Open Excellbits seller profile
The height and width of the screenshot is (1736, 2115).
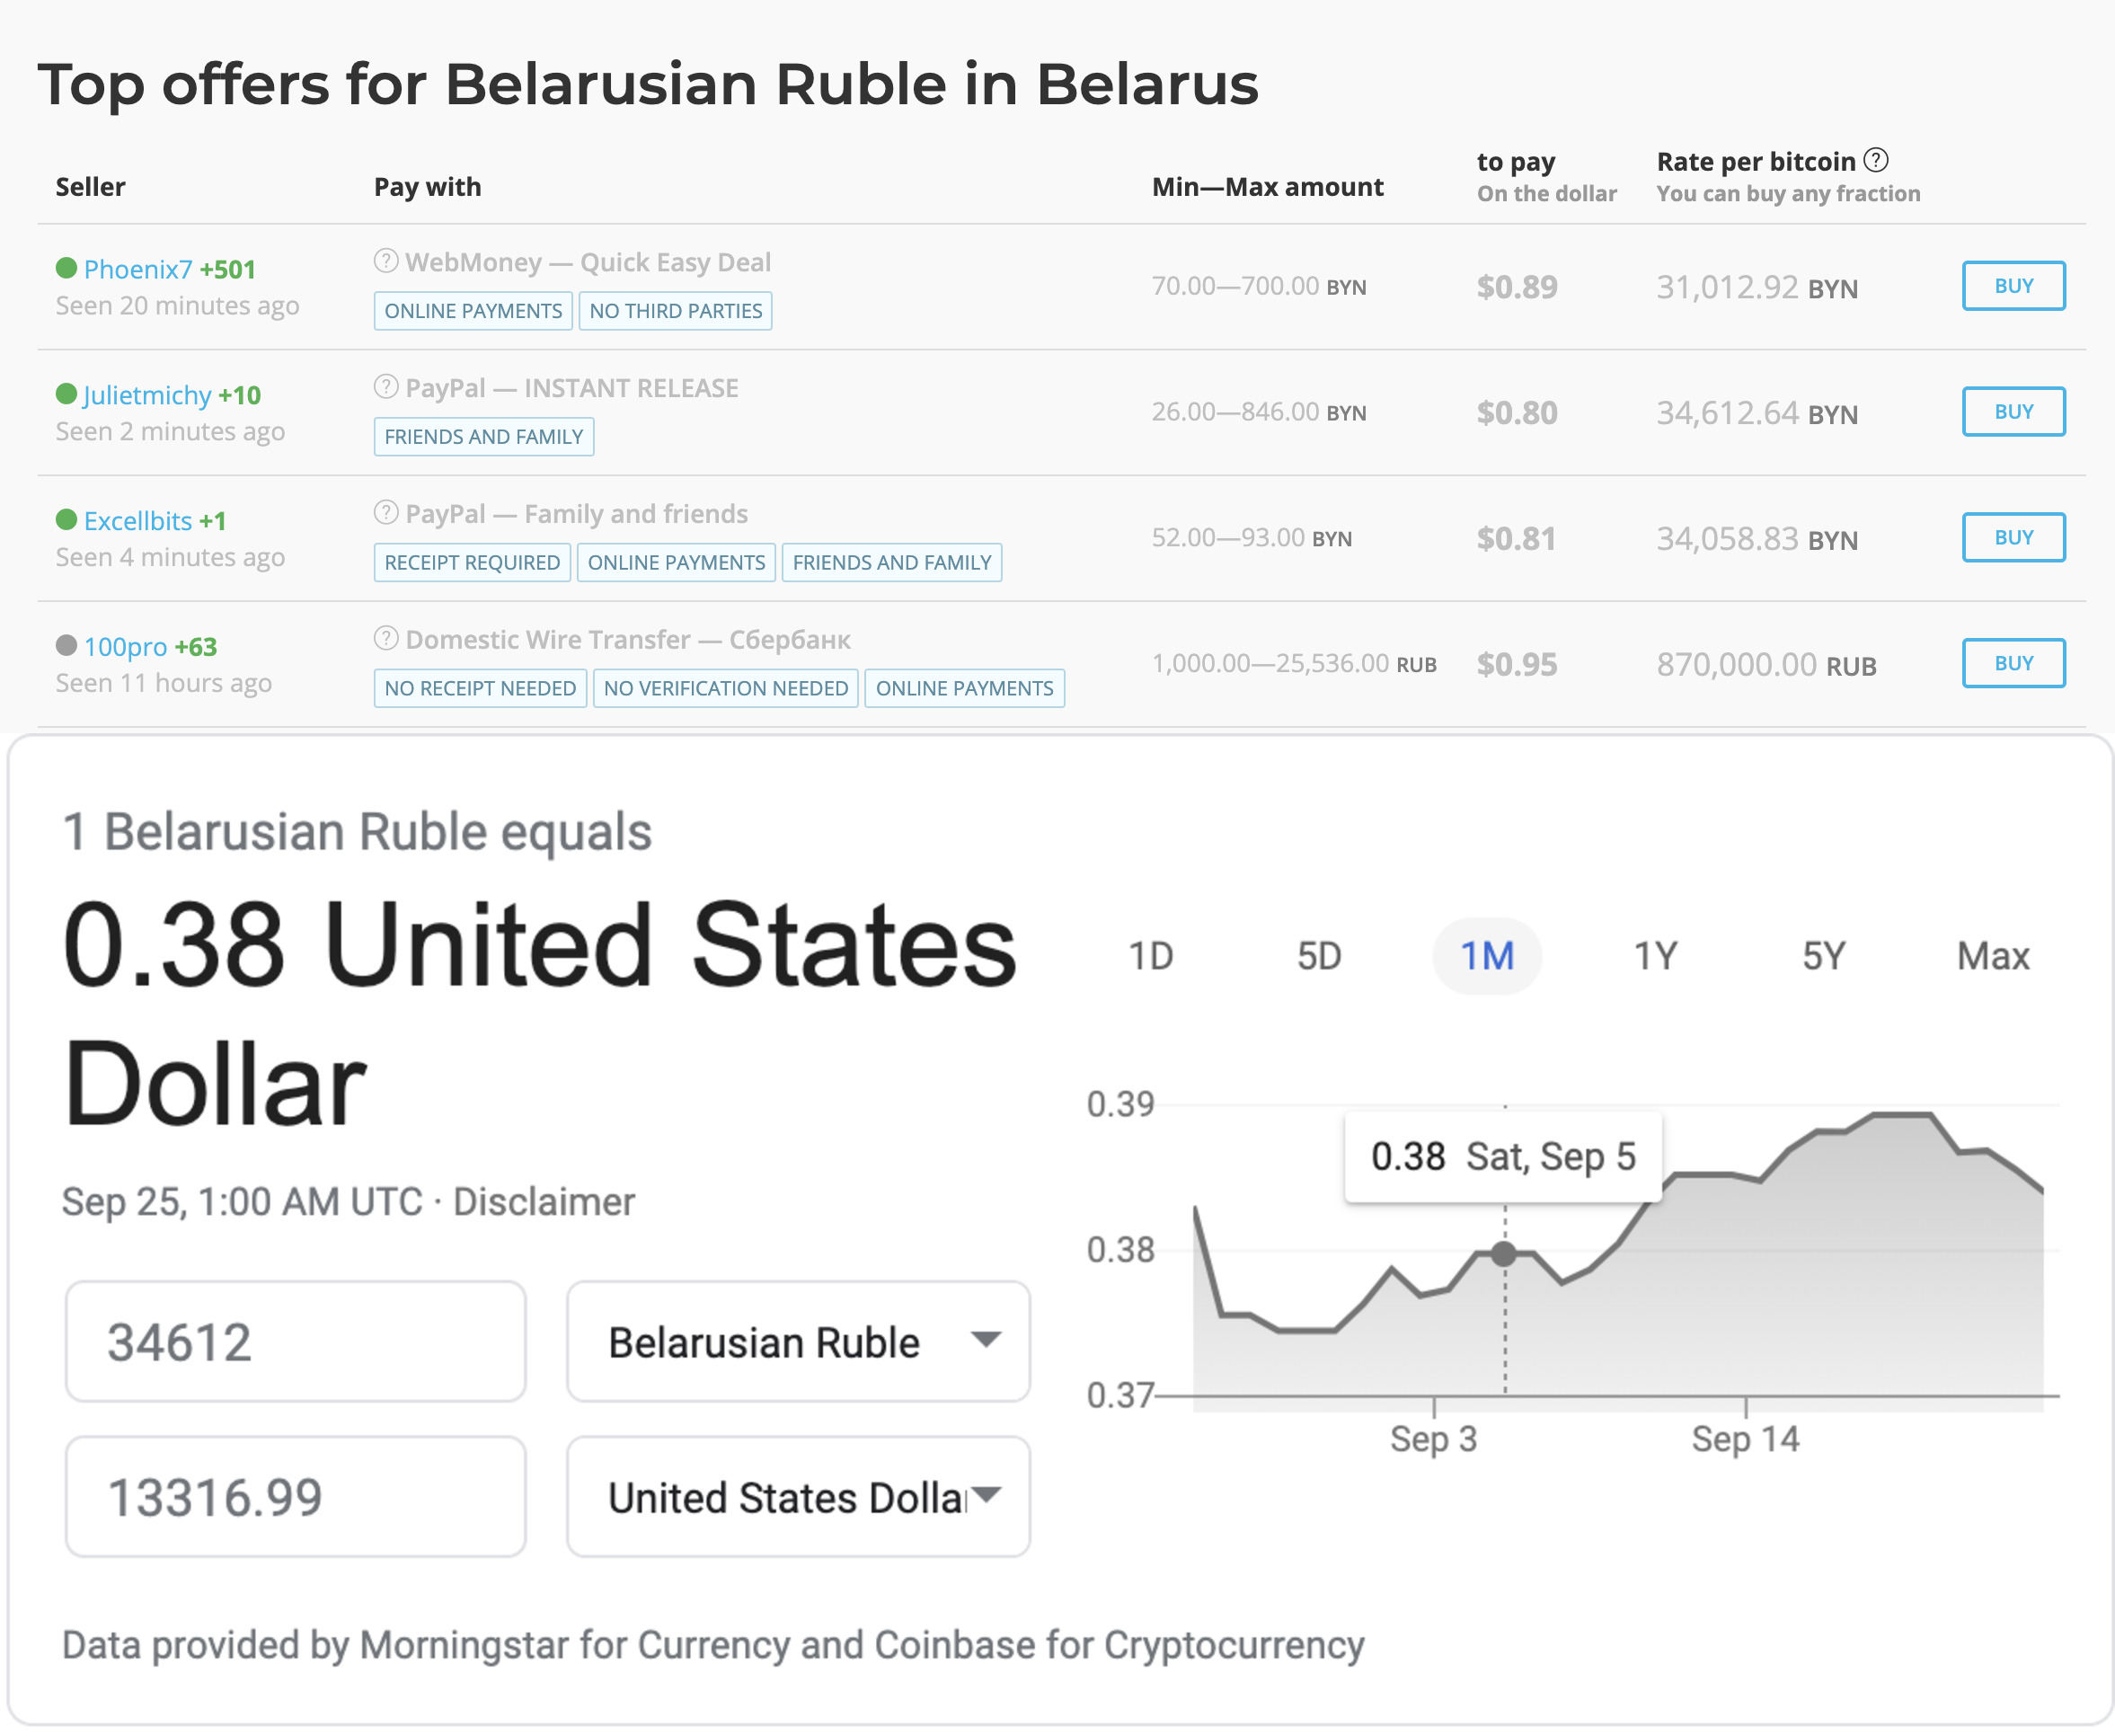click(138, 521)
